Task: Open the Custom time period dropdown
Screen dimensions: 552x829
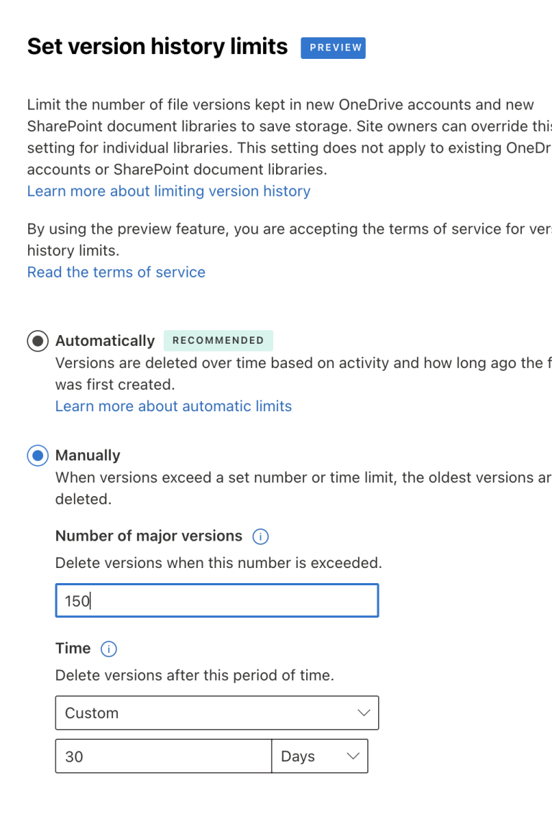Action: 216,713
